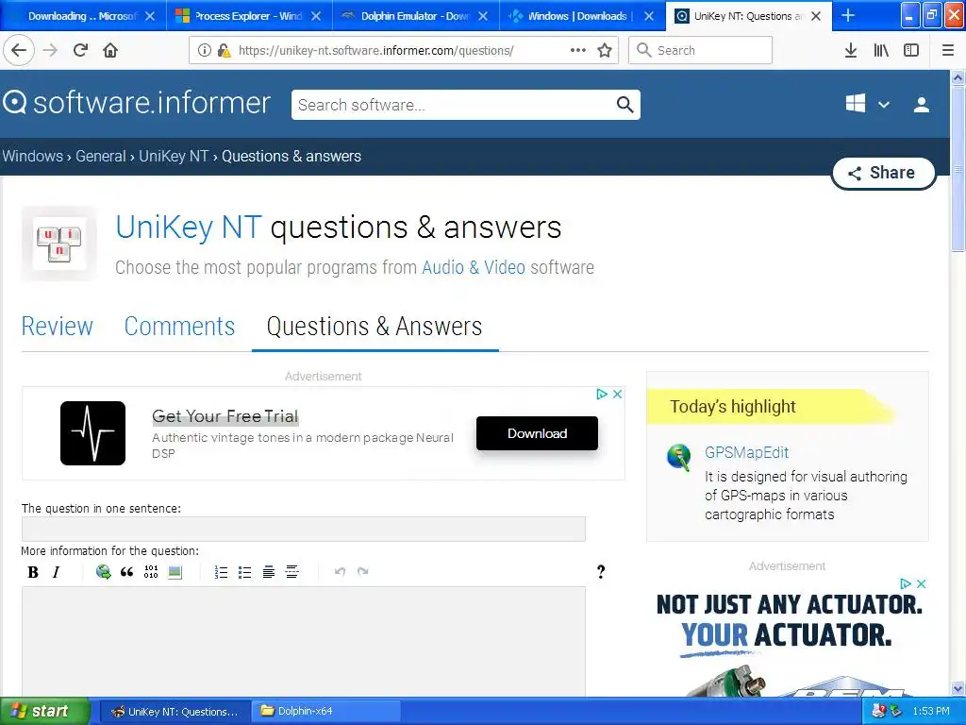Open the browser library icon
The width and height of the screenshot is (966, 725).
[x=881, y=51]
